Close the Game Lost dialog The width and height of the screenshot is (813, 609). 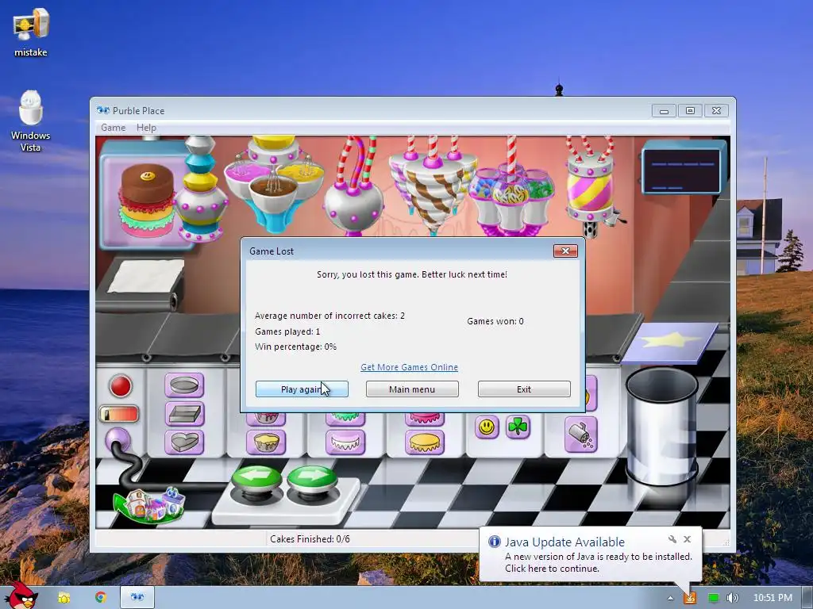pyautogui.click(x=565, y=251)
